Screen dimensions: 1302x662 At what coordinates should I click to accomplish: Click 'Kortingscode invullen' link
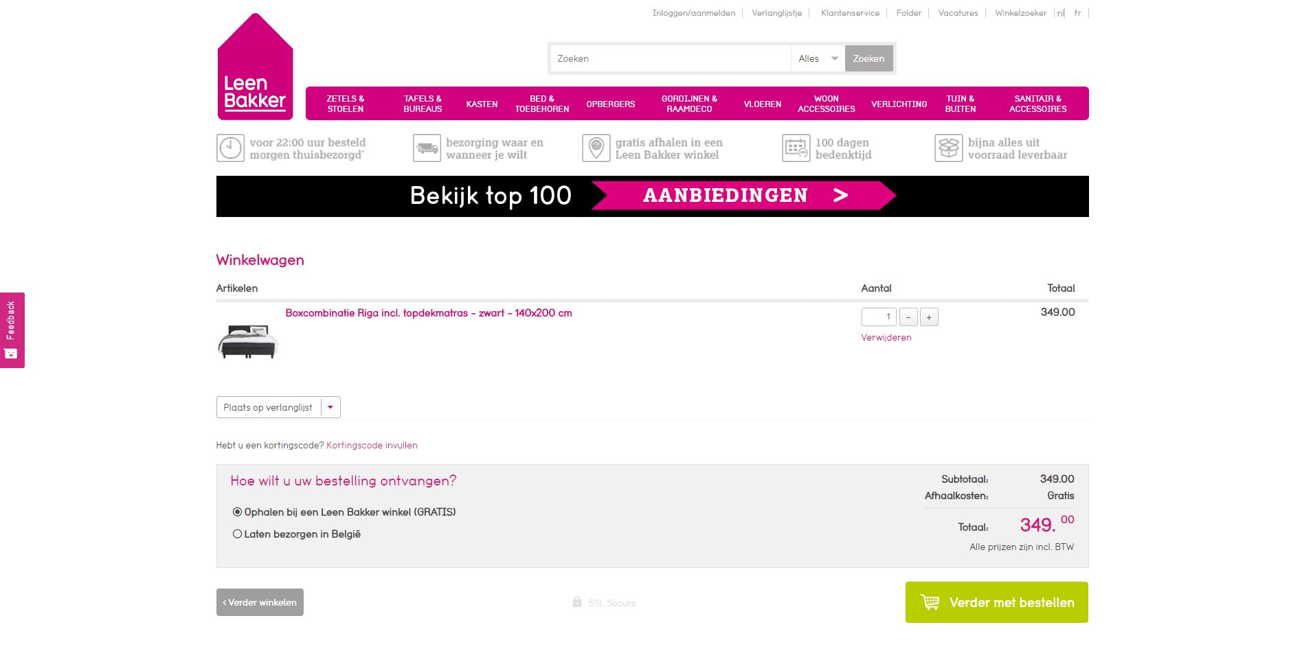click(x=372, y=445)
